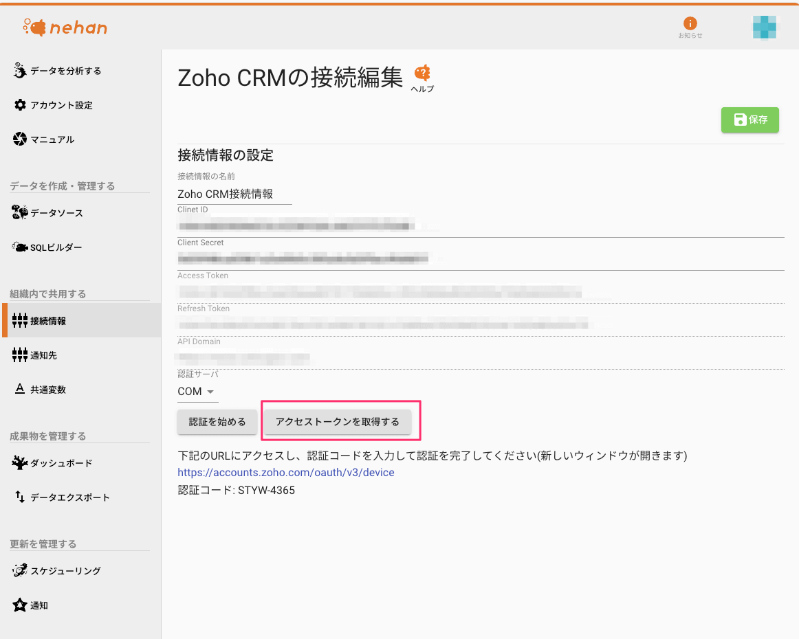
Task: Click the アクセストークンを取得する button
Action: tap(338, 422)
